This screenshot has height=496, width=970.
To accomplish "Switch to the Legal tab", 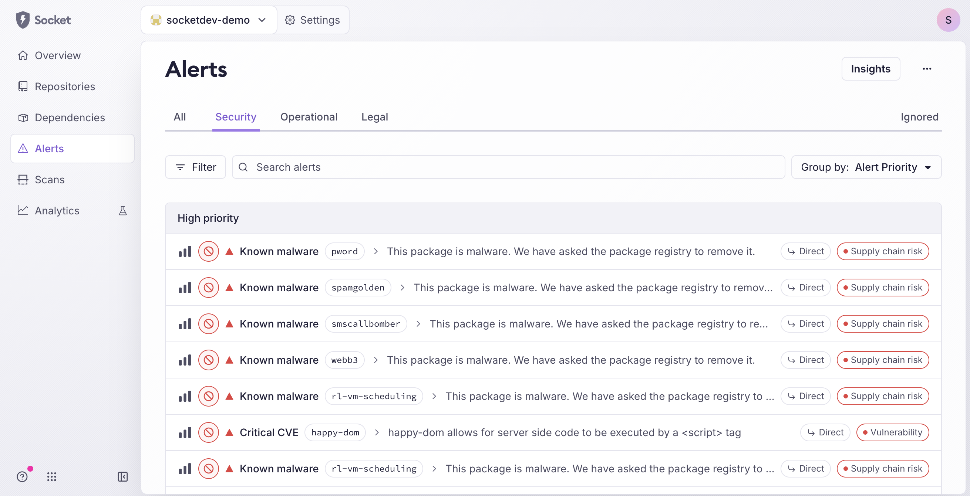I will [x=374, y=117].
